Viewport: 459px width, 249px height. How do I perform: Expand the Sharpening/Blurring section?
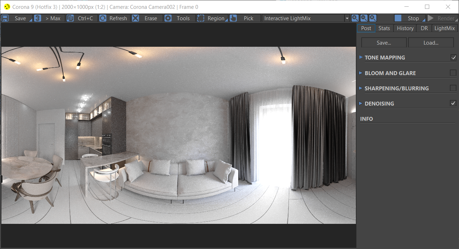(361, 88)
